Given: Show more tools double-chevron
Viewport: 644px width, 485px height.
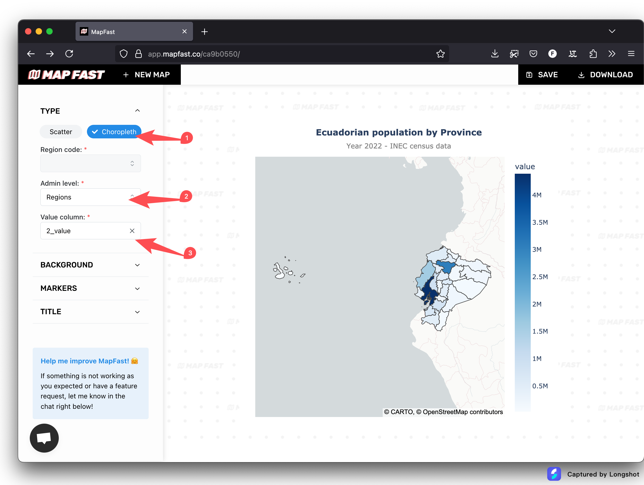Looking at the screenshot, I should tap(612, 54).
